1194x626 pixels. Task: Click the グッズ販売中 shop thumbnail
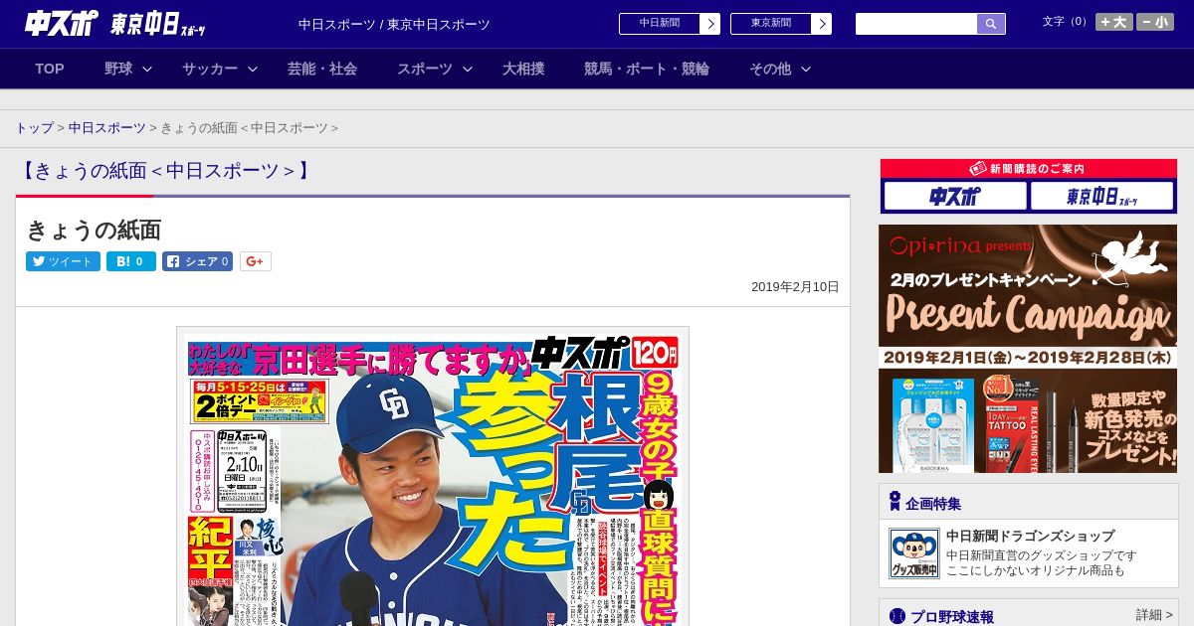[x=913, y=553]
